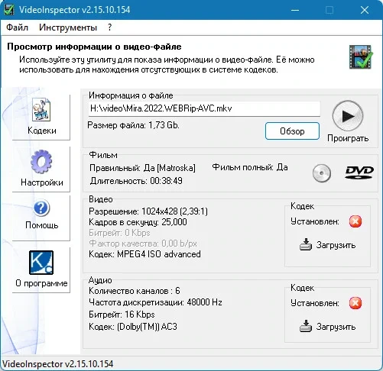This screenshot has height=371, width=383.
Task: Click the status bar version text
Action: [58, 363]
